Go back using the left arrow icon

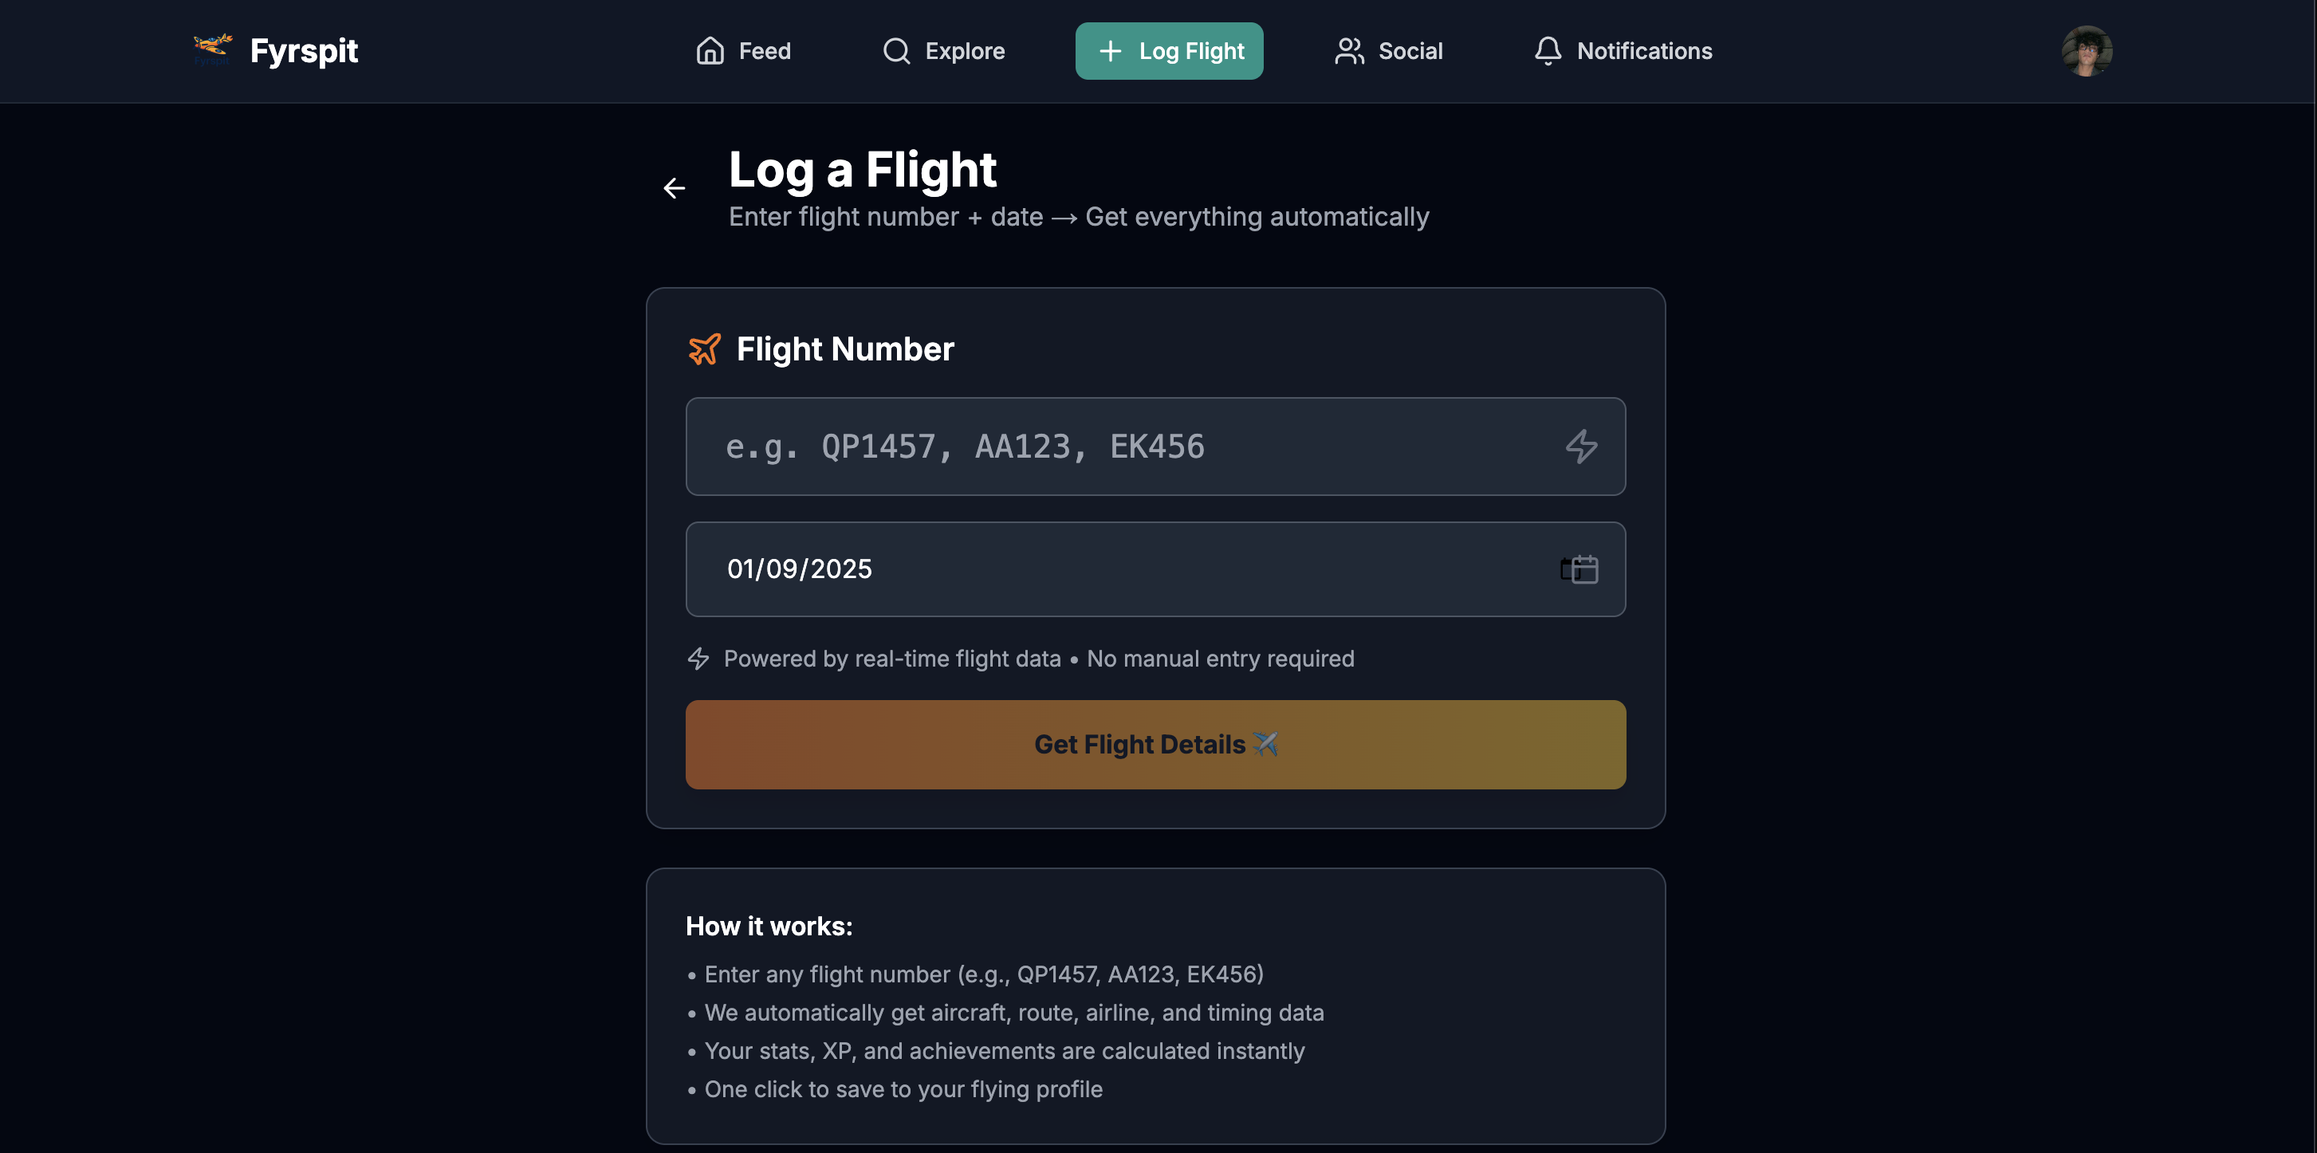click(674, 188)
